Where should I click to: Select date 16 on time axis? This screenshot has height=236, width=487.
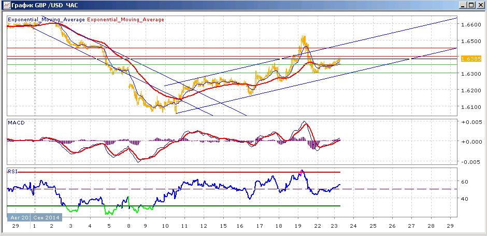(x=241, y=226)
